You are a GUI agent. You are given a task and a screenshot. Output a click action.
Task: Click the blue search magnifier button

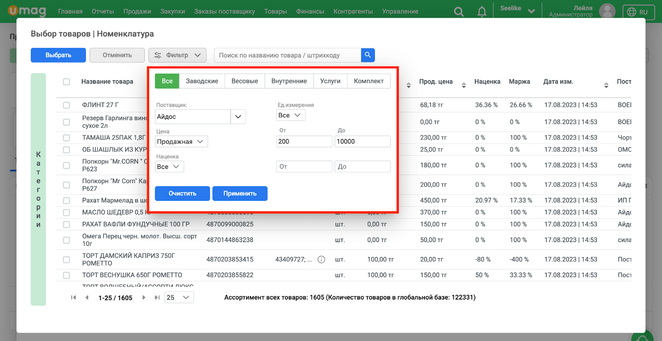pyautogui.click(x=368, y=55)
